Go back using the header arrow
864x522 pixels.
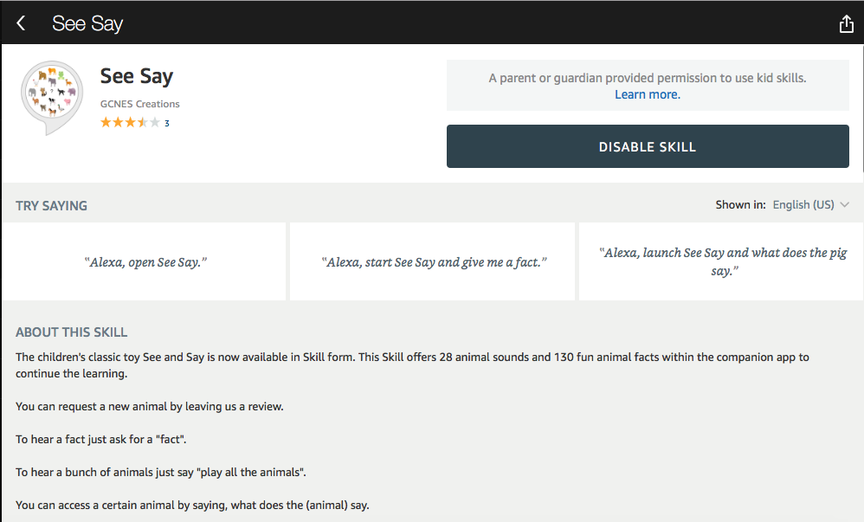tap(21, 23)
